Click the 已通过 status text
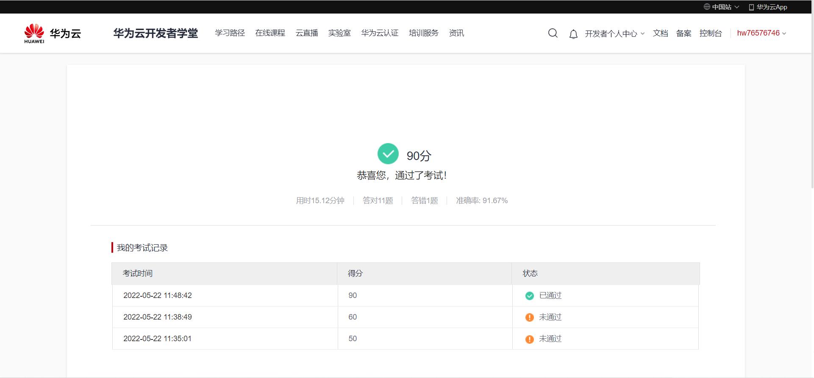This screenshot has width=814, height=378. pos(550,295)
